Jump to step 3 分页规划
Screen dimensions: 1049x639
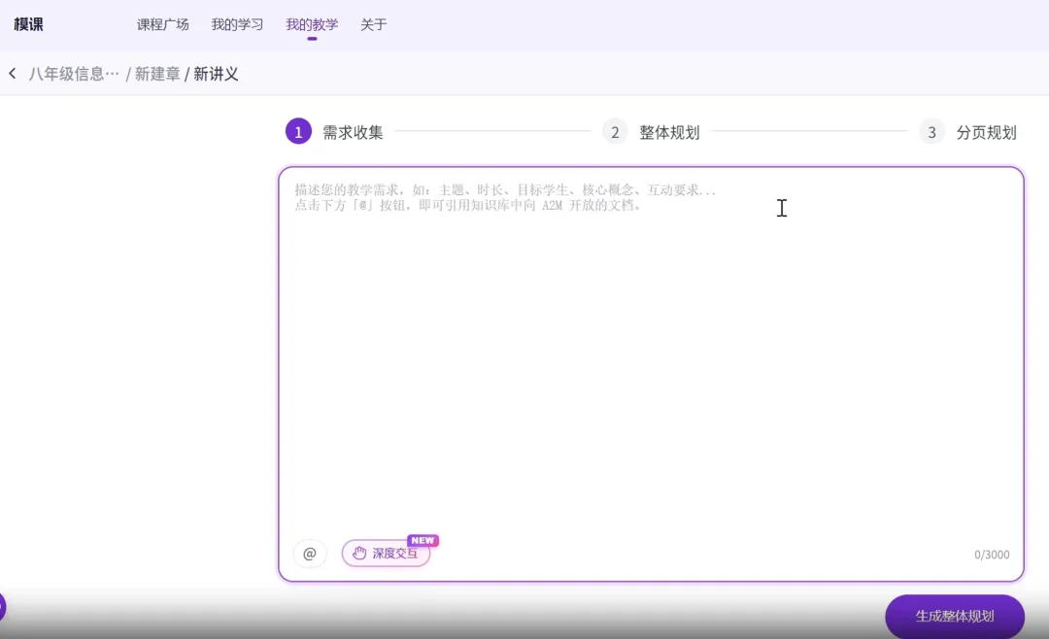pyautogui.click(x=968, y=132)
